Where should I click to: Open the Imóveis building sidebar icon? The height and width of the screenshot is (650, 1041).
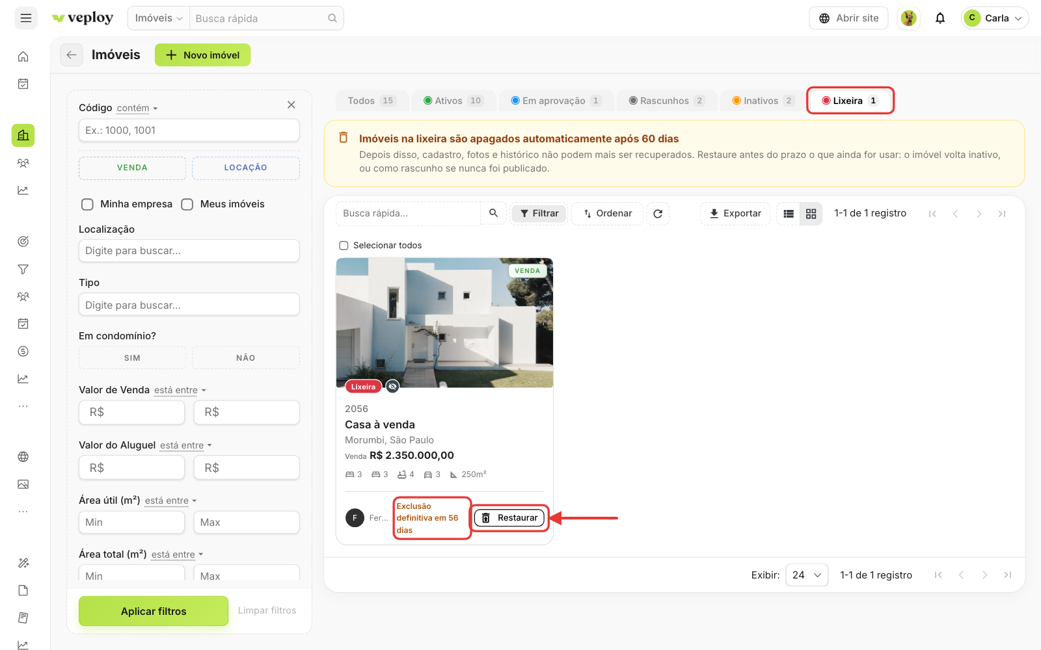23,135
